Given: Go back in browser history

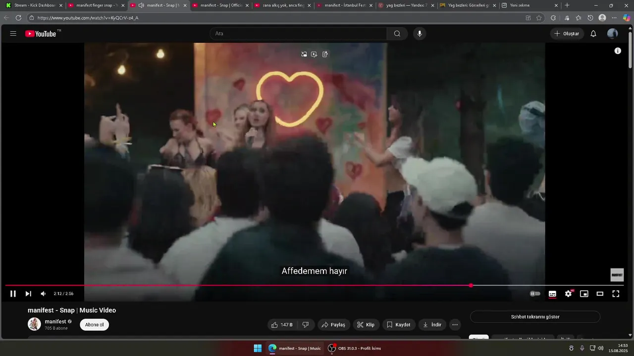Looking at the screenshot, I should click(x=6, y=18).
